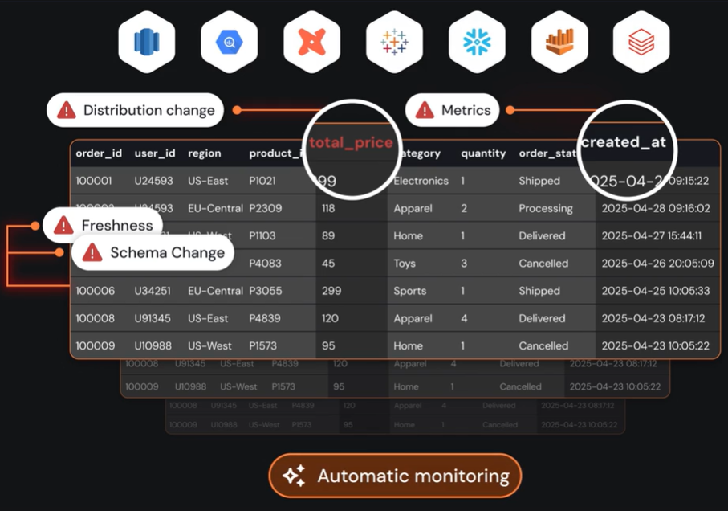Select the Metrics alert pill
The height and width of the screenshot is (511, 728).
click(452, 110)
